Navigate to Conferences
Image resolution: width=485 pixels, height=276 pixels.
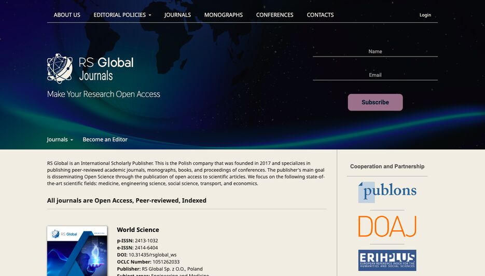pyautogui.click(x=275, y=15)
